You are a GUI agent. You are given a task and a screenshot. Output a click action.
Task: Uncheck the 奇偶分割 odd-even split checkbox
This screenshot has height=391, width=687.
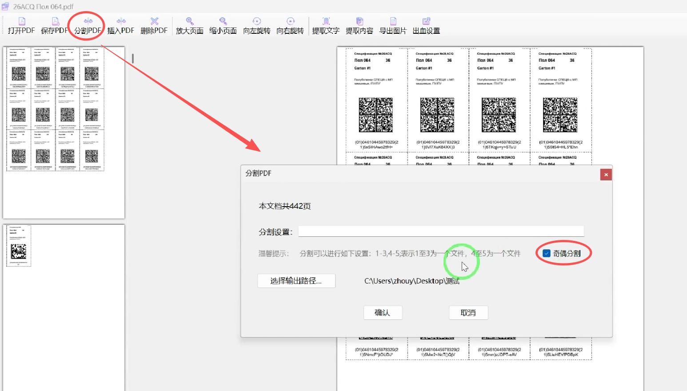[x=547, y=253]
